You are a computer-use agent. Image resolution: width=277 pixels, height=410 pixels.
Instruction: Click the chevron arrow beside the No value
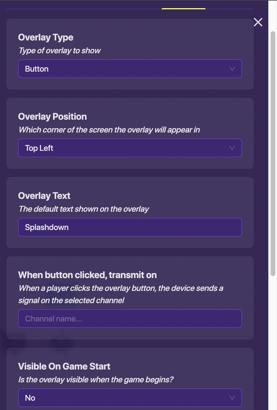232,398
